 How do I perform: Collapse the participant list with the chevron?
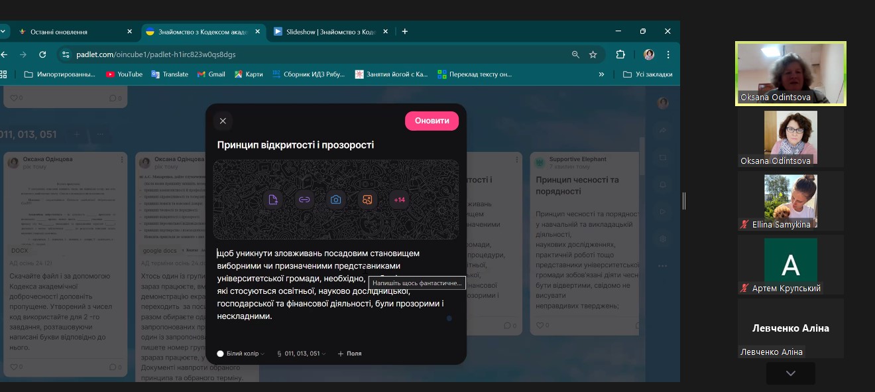coord(789,373)
